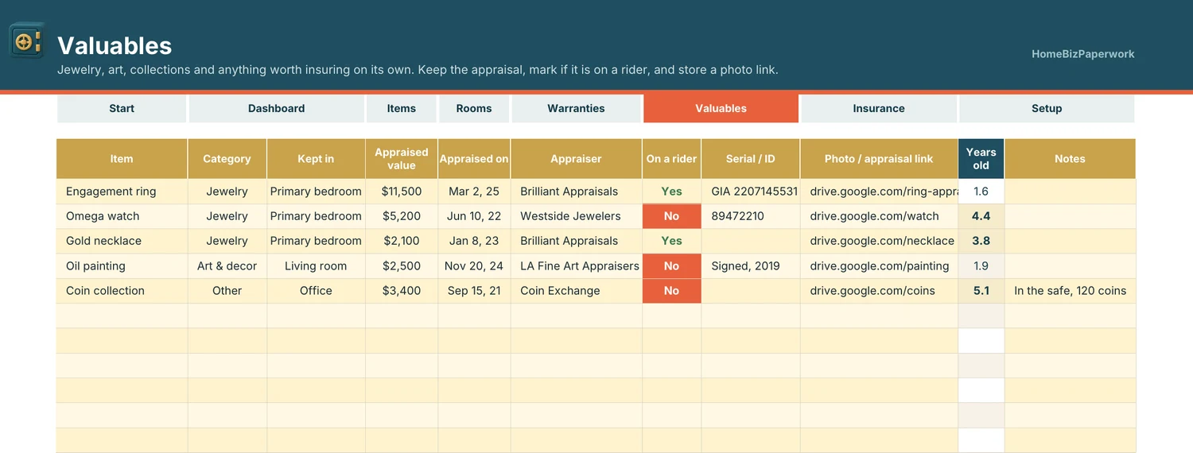1193x453 pixels.
Task: Select the 1.6 years old cell
Action: coord(981,192)
